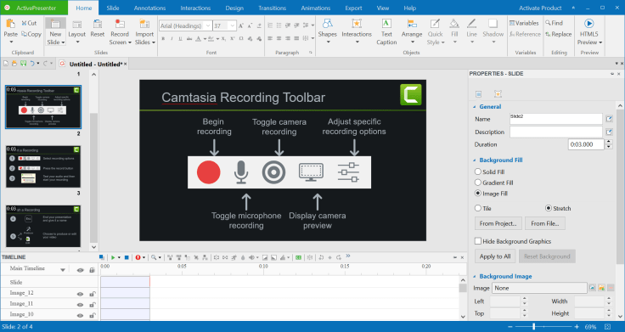Adjust the zoom slider in status bar
Viewport: 625px width, 332px height.
click(x=534, y=327)
